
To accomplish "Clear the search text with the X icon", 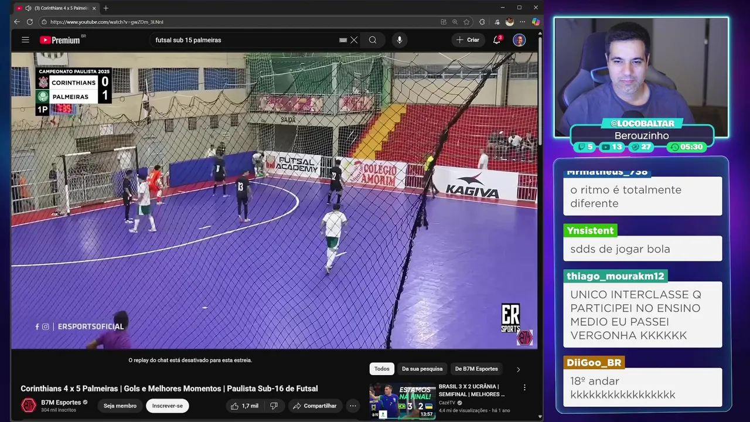I will pyautogui.click(x=354, y=40).
